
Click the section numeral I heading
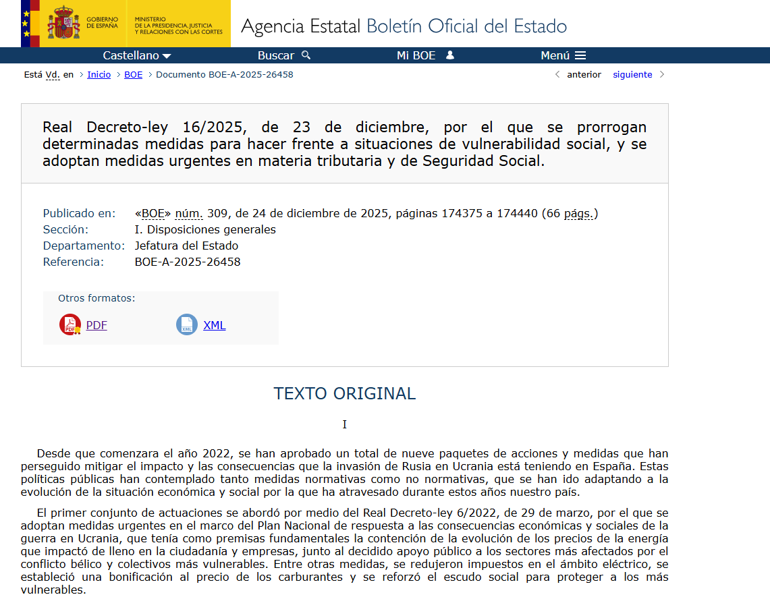(x=345, y=425)
